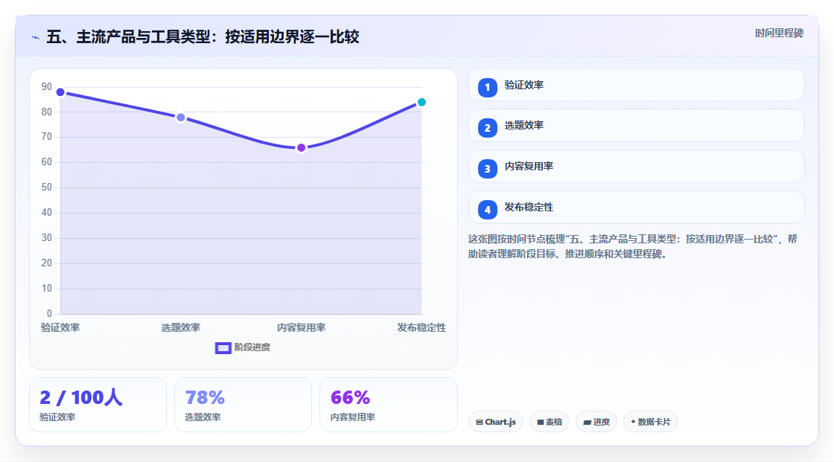Click the 78% 选题效率 data card
834x462 pixels.
point(243,405)
